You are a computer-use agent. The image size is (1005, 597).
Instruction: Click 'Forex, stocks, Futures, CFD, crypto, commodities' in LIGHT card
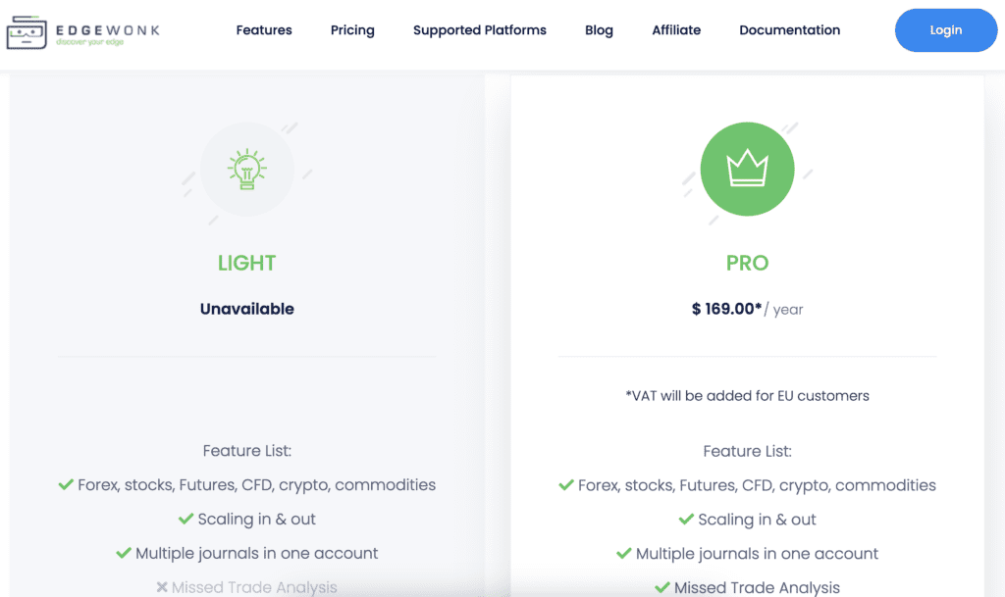coord(256,485)
